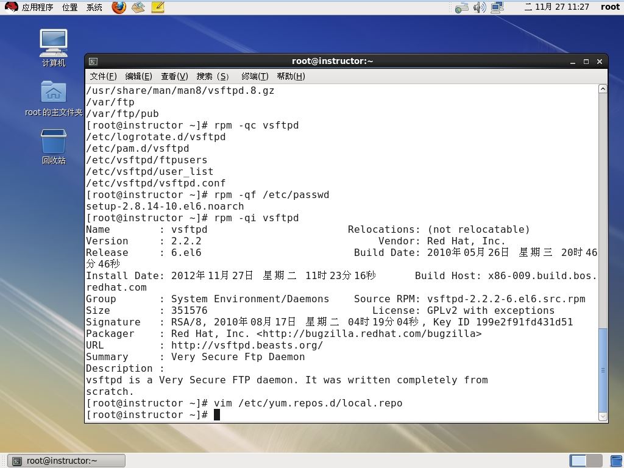Open the terminal 文件(F) menu
Screen dimensions: 624x468
103,76
